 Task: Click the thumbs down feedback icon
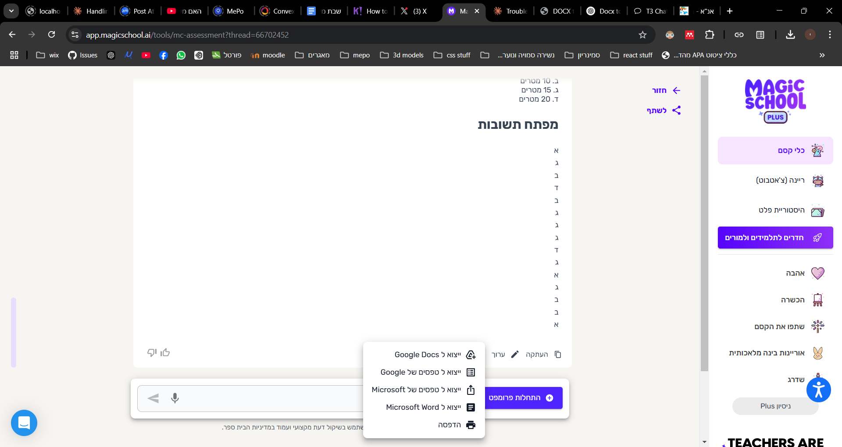(152, 352)
